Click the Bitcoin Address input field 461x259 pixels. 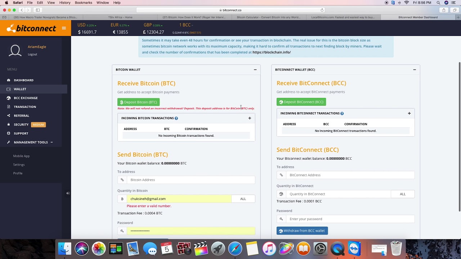coord(191,180)
